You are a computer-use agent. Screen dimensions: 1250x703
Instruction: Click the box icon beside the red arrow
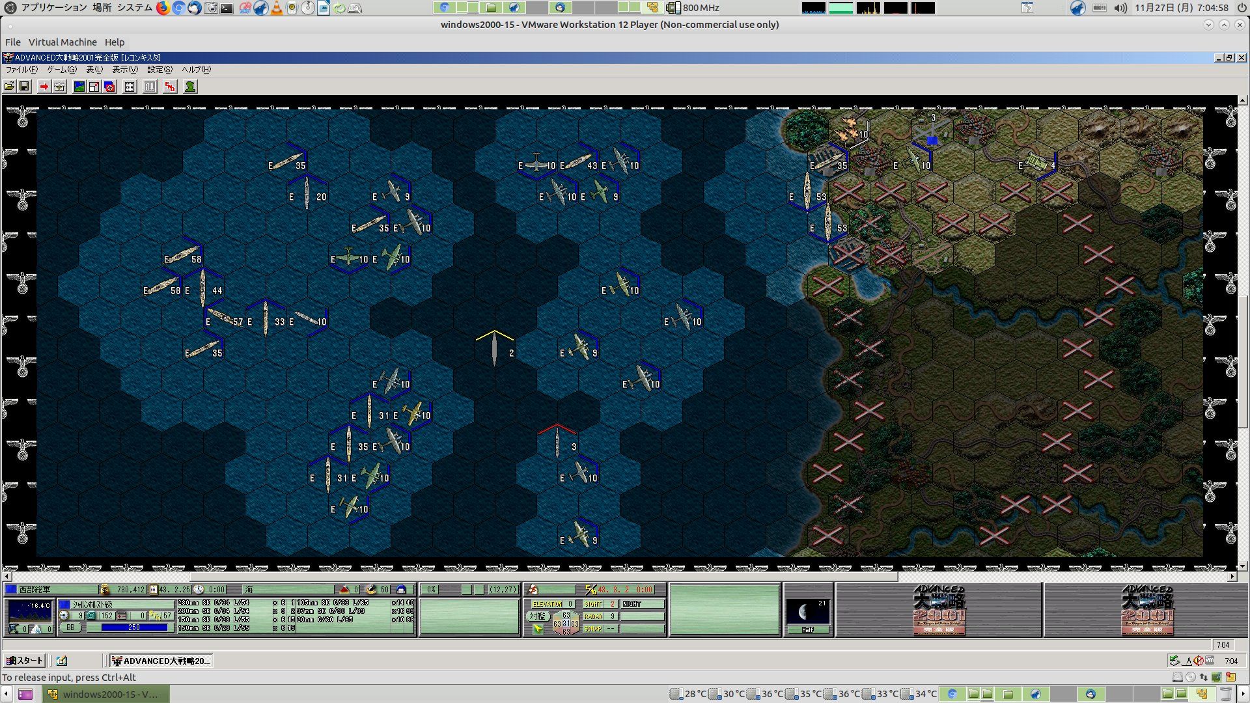[59, 87]
